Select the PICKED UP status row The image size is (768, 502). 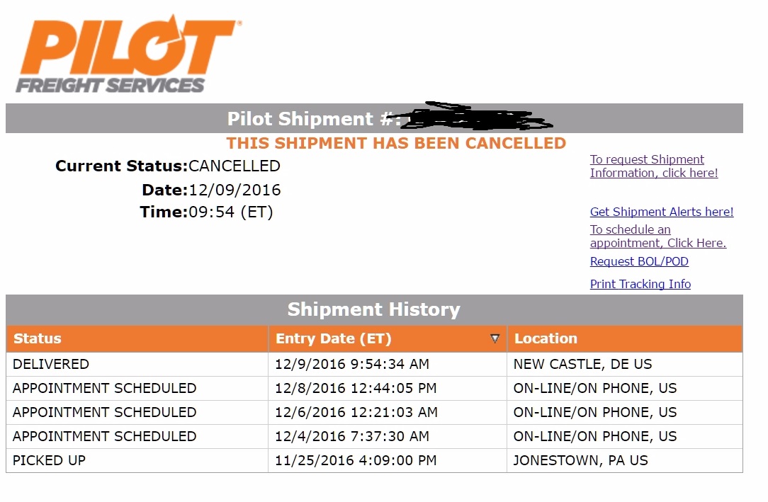pyautogui.click(x=49, y=460)
